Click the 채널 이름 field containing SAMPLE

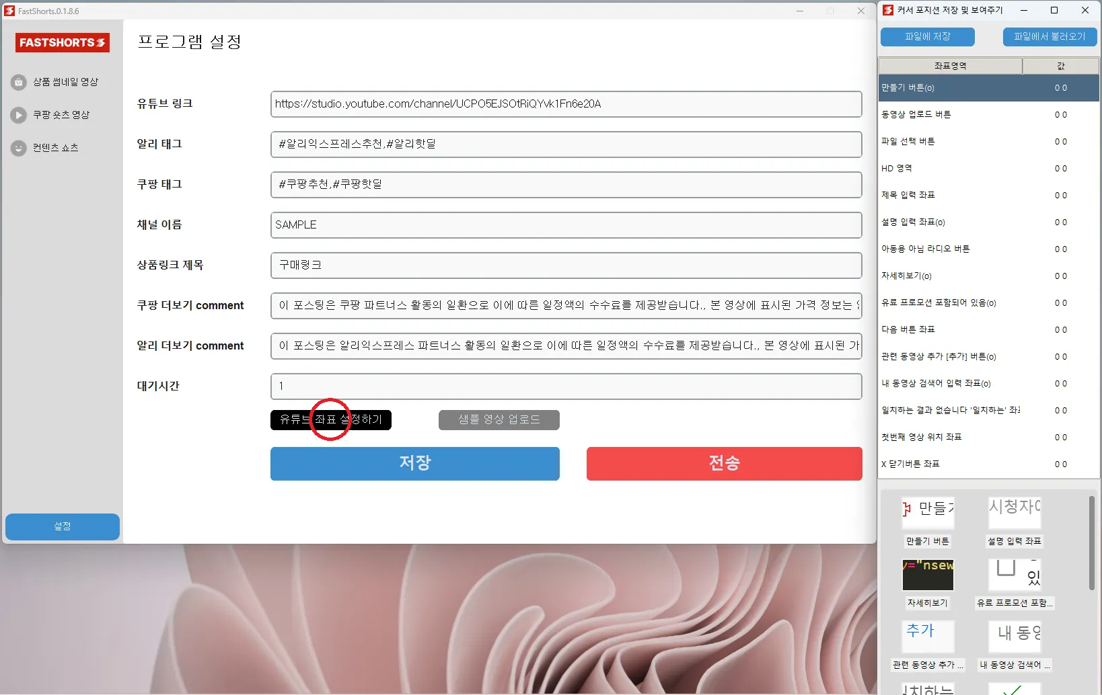[566, 225]
